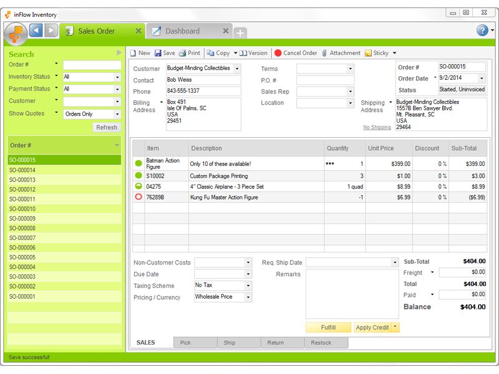Click the New order toolbar icon
The width and height of the screenshot is (499, 374).
(133, 53)
